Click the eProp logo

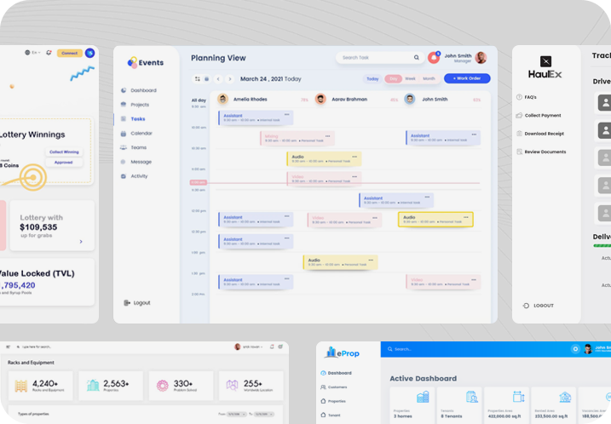tap(342, 352)
